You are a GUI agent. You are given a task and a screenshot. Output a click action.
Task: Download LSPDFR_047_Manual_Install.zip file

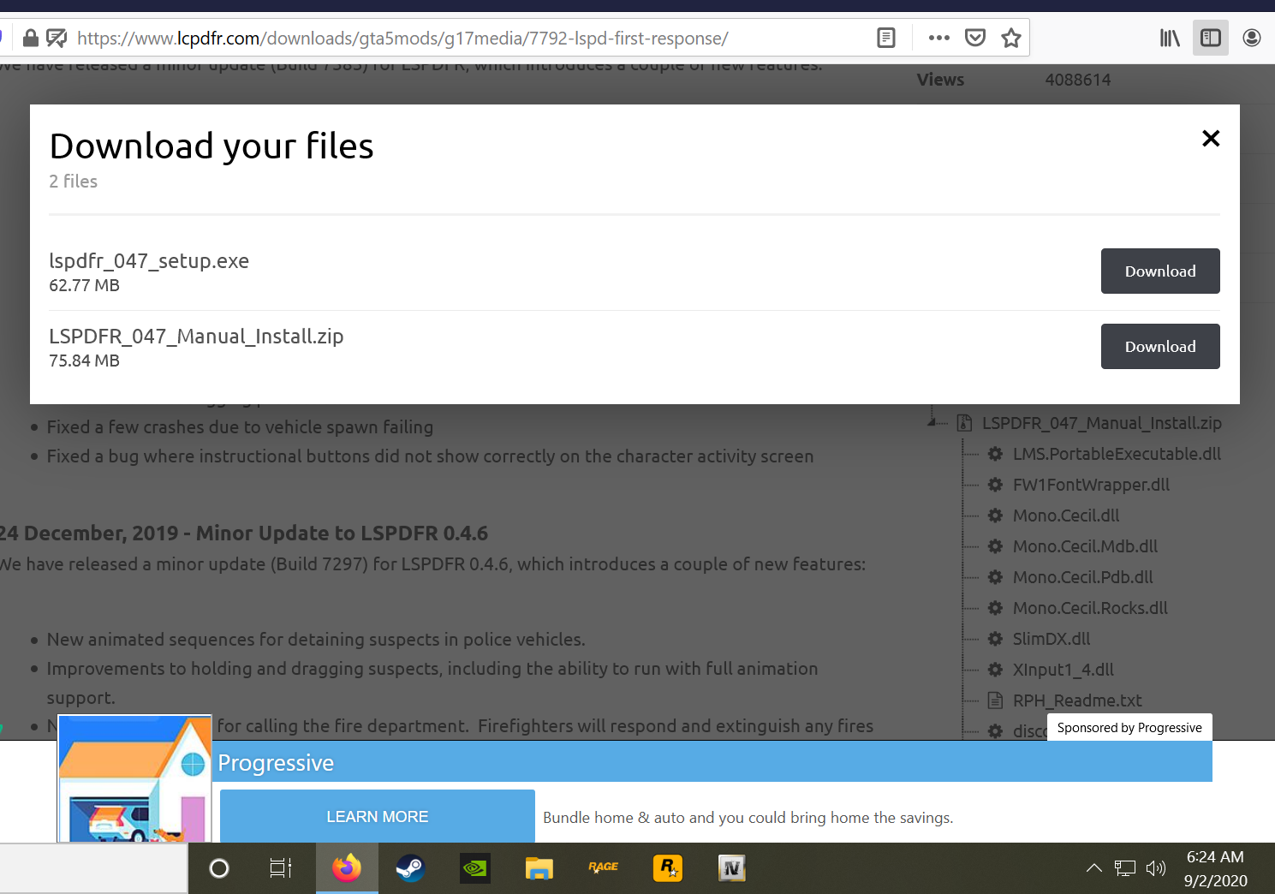click(x=1160, y=346)
